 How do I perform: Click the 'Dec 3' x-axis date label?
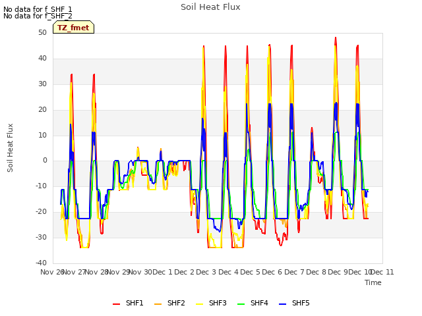[x=206, y=272]
